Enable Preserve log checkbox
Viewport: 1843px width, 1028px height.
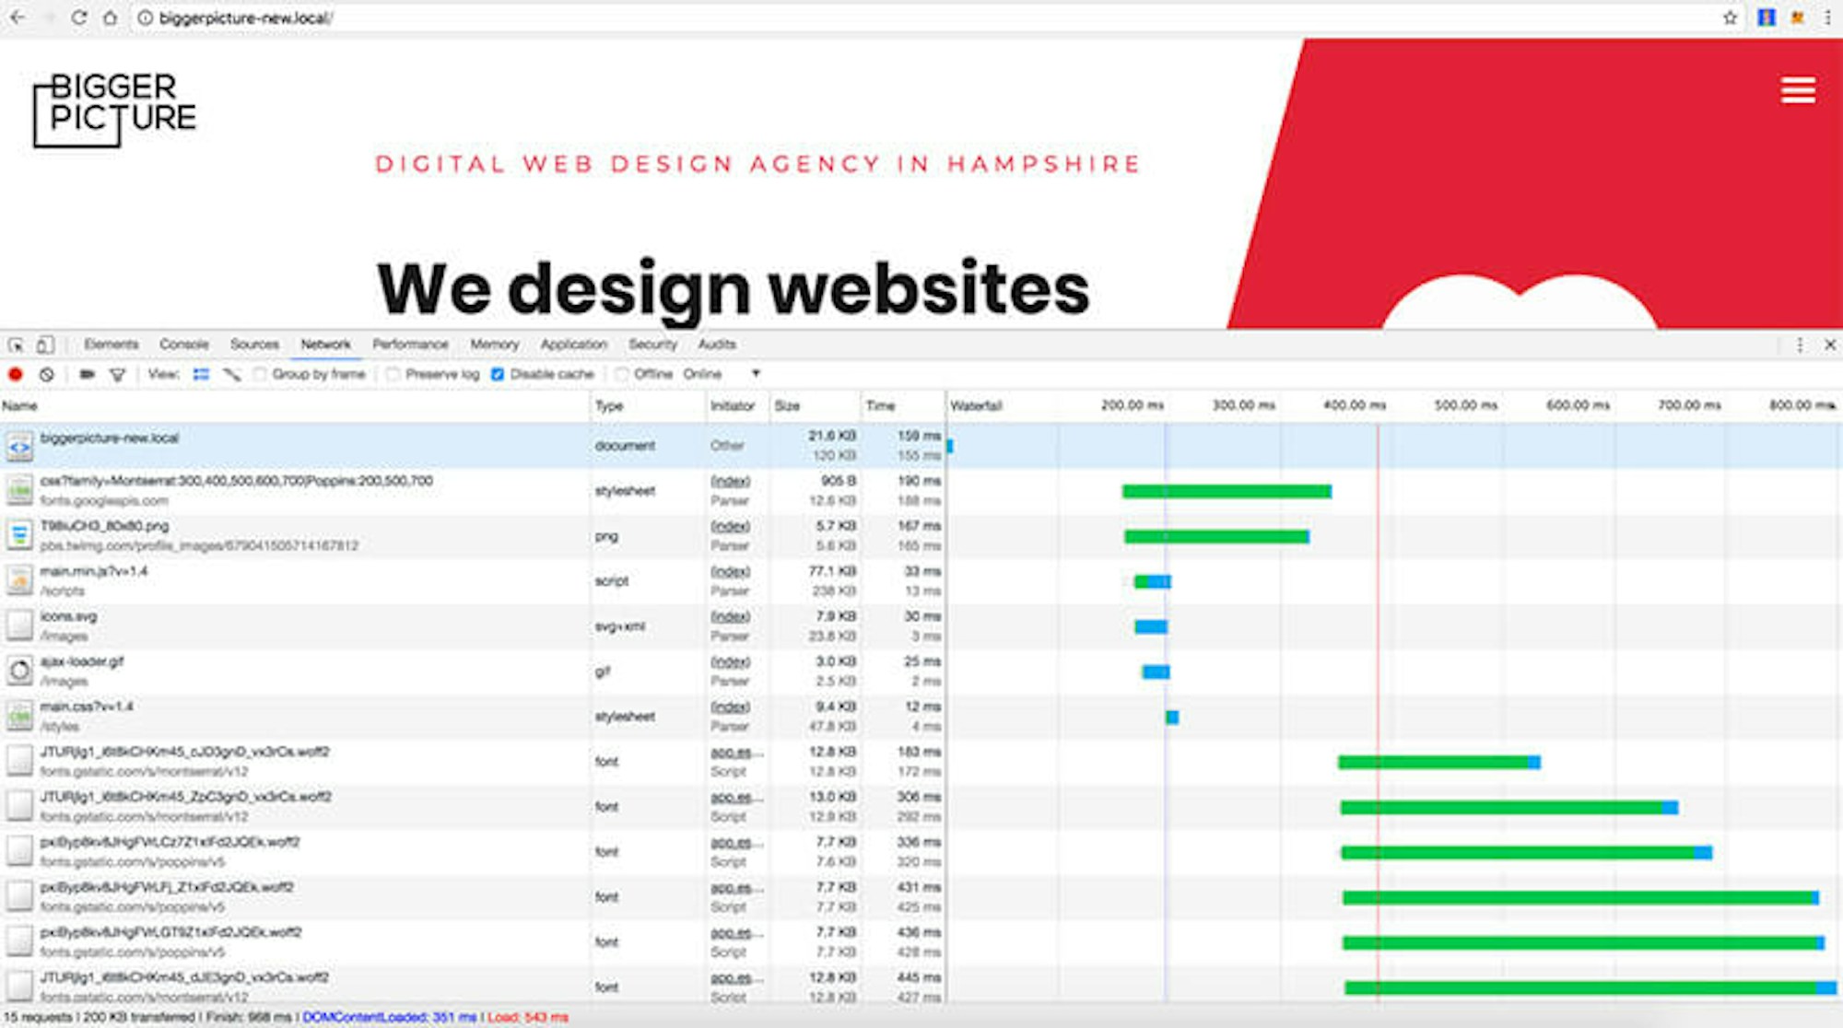[x=393, y=374]
